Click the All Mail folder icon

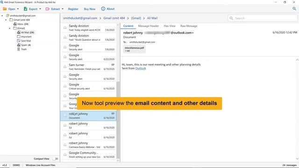(19, 32)
